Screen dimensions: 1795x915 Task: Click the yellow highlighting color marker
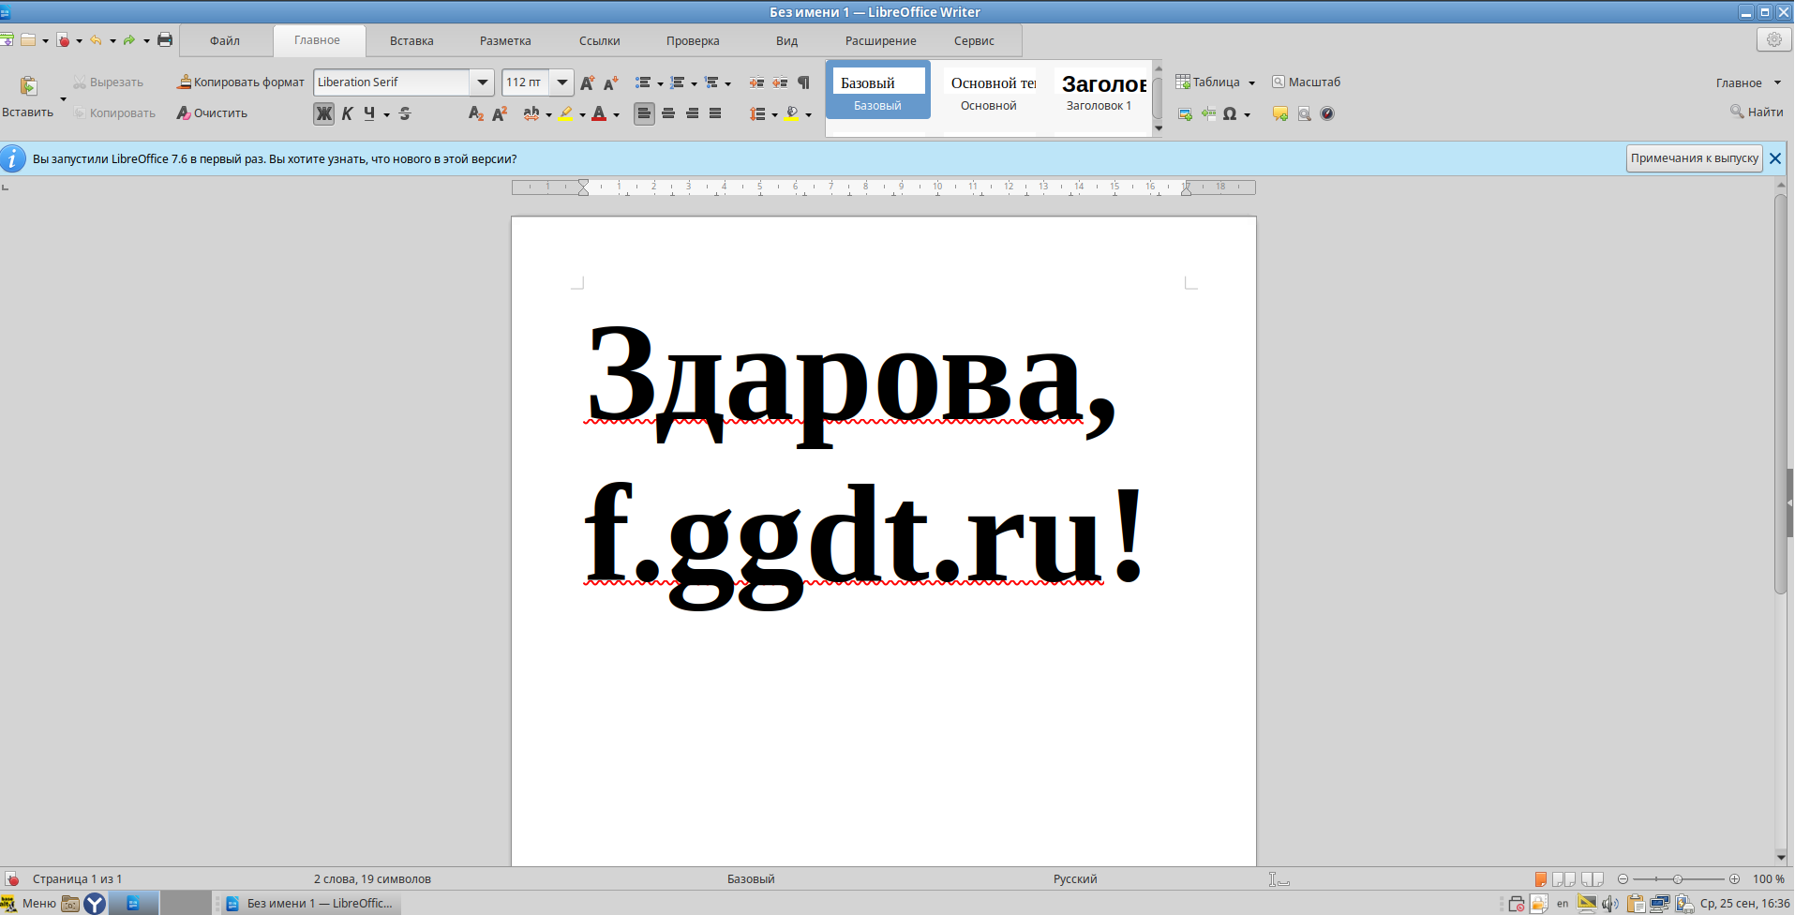pos(565,113)
